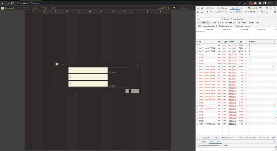277x151 pixels.
Task: Click the import HAR upload arrow icon
Action: click(267, 12)
